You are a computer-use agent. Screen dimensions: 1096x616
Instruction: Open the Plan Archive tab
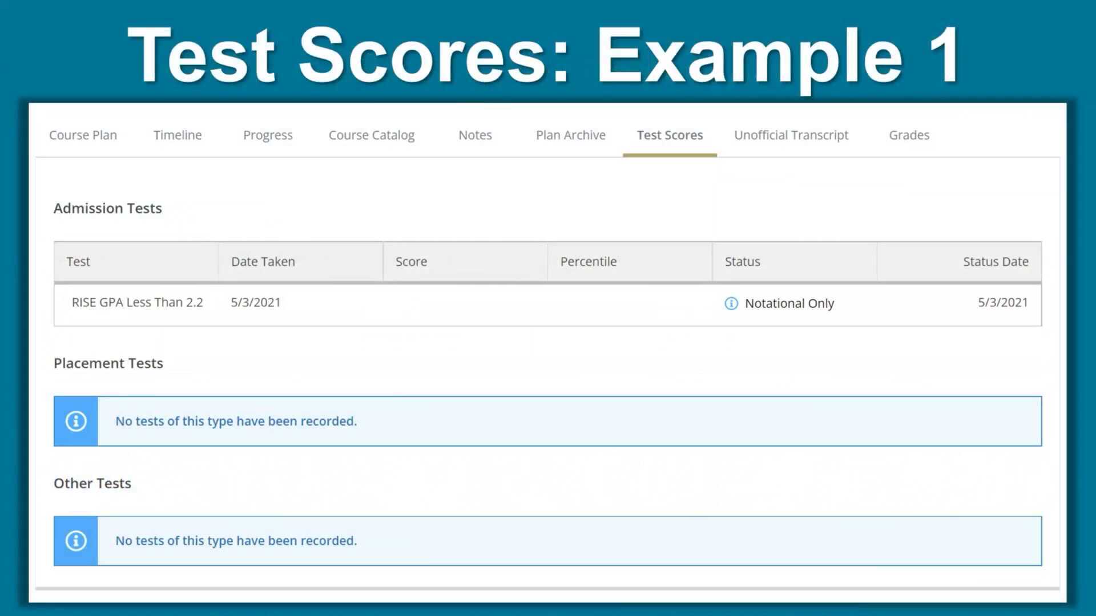pyautogui.click(x=570, y=135)
